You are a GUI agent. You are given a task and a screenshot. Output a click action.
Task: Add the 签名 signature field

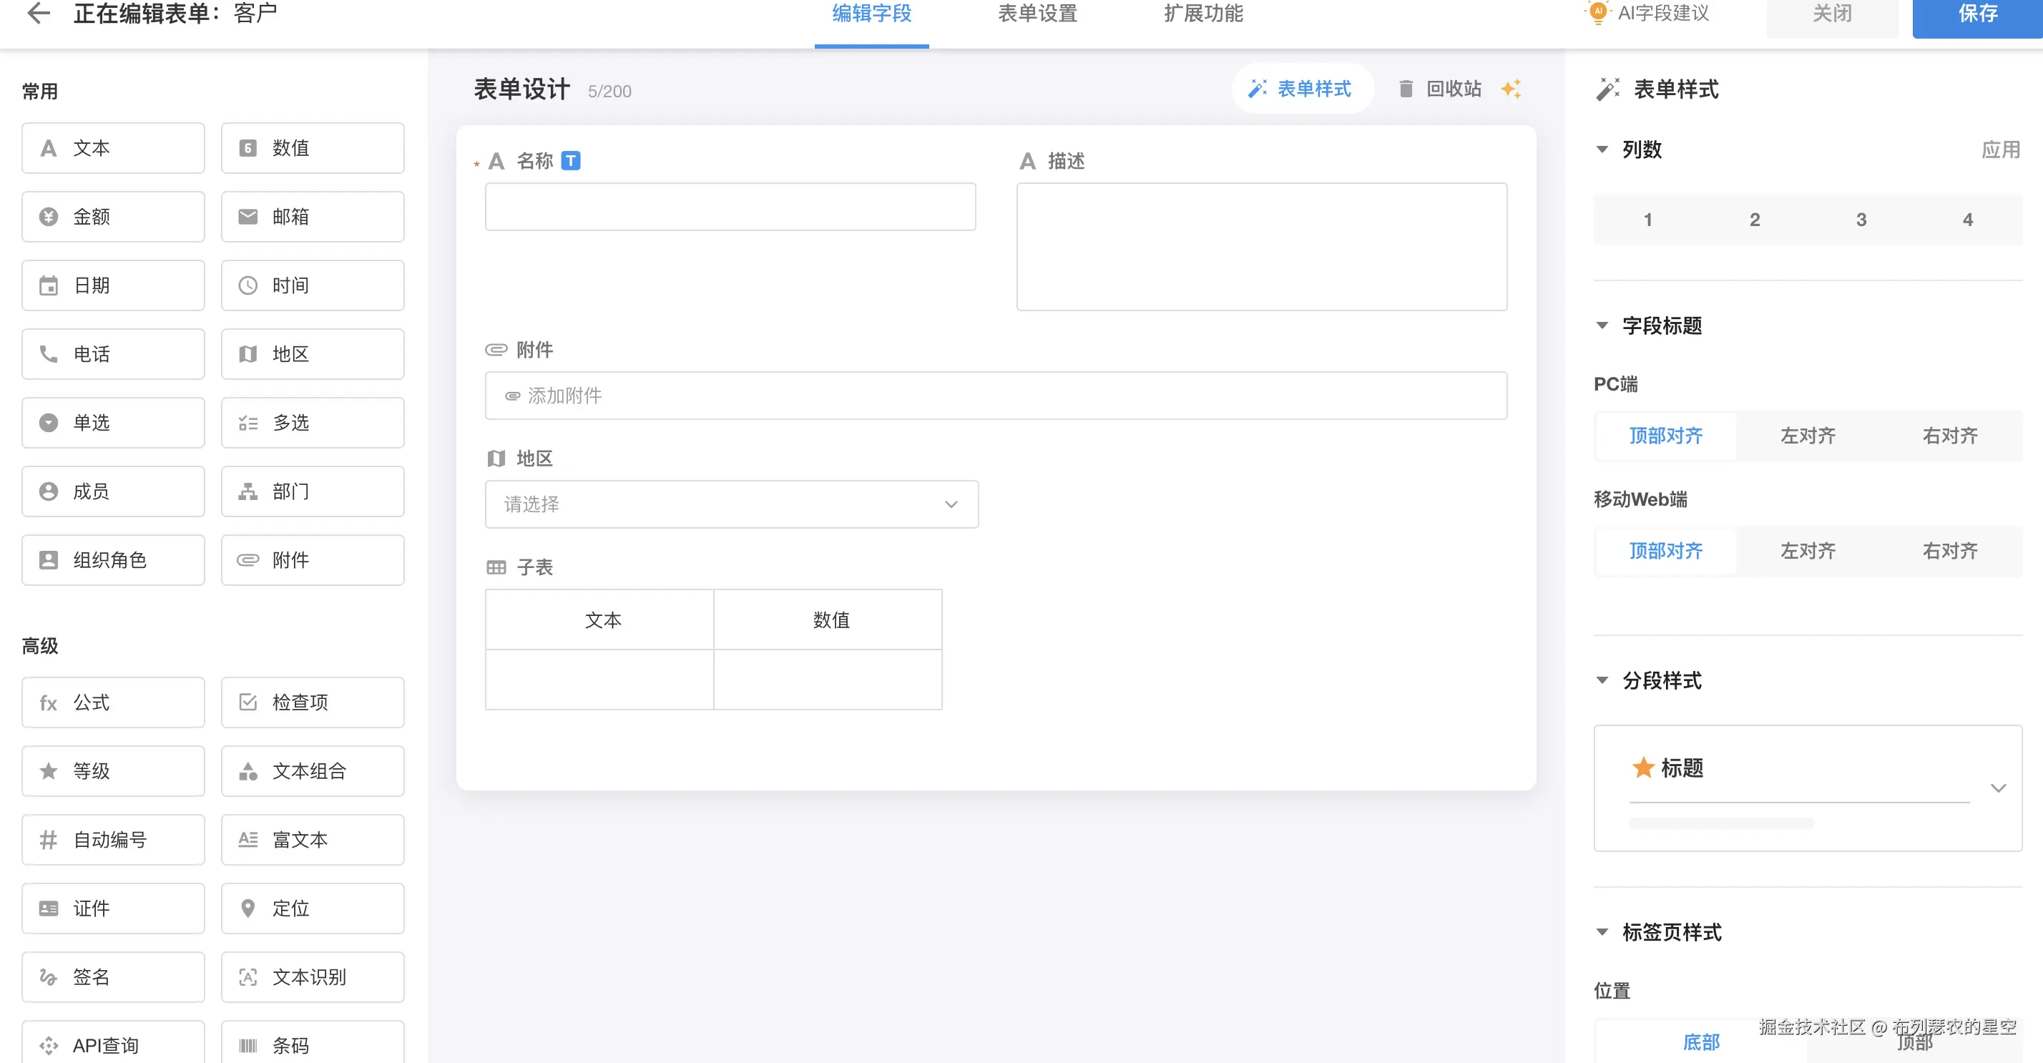(x=114, y=976)
